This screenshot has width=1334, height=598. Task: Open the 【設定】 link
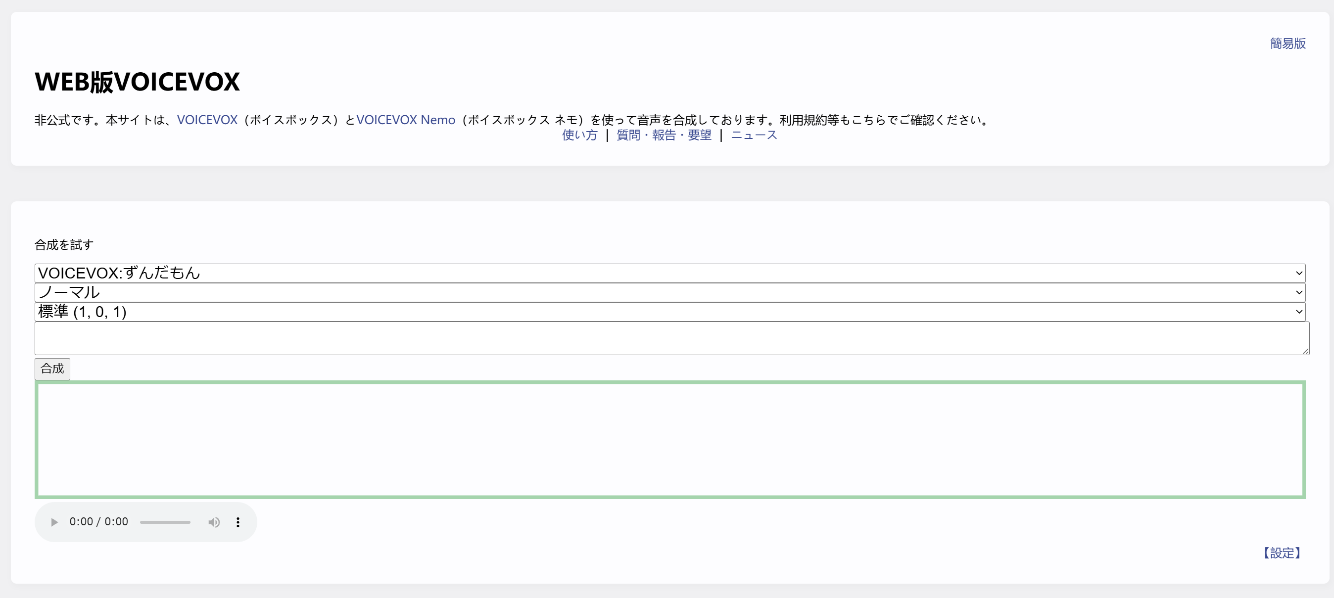point(1281,553)
